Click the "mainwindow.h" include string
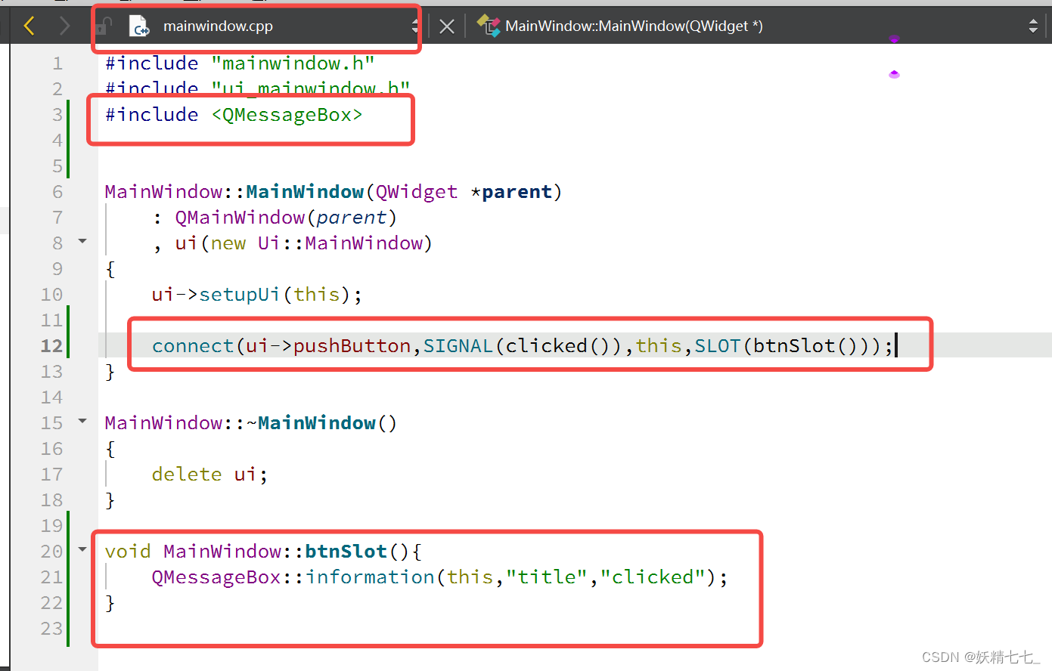 point(293,63)
